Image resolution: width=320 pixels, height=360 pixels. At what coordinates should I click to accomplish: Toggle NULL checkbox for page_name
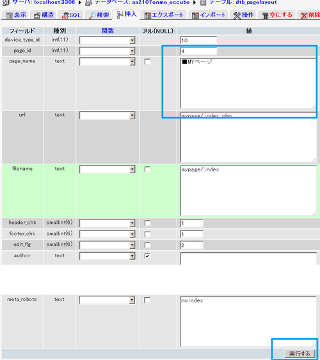click(x=147, y=62)
